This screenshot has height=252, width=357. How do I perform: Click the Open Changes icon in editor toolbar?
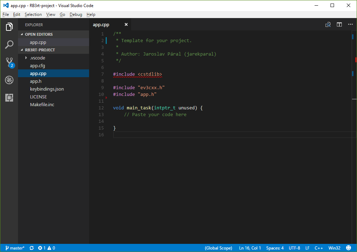click(x=328, y=25)
